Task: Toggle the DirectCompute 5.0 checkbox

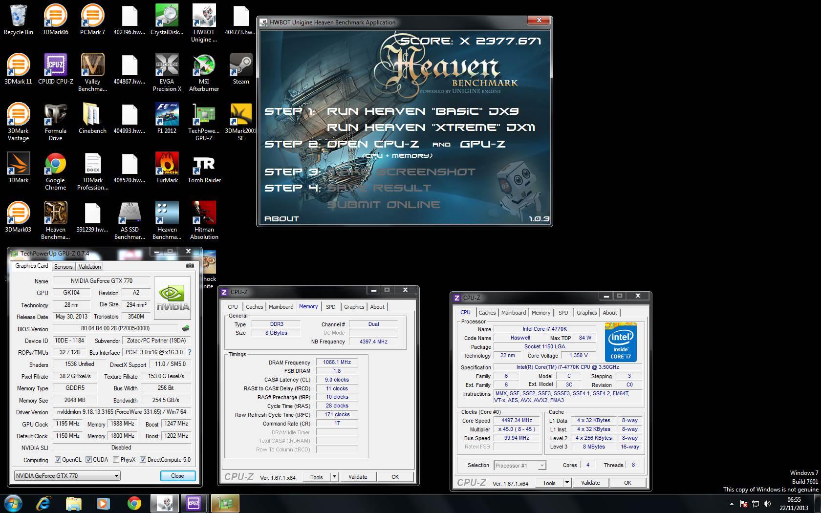Action: [143, 460]
